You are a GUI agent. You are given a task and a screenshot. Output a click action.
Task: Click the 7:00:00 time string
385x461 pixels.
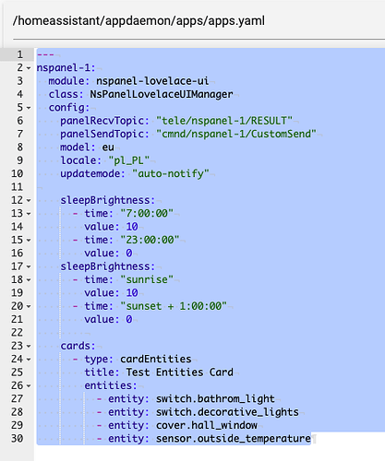[x=147, y=213]
